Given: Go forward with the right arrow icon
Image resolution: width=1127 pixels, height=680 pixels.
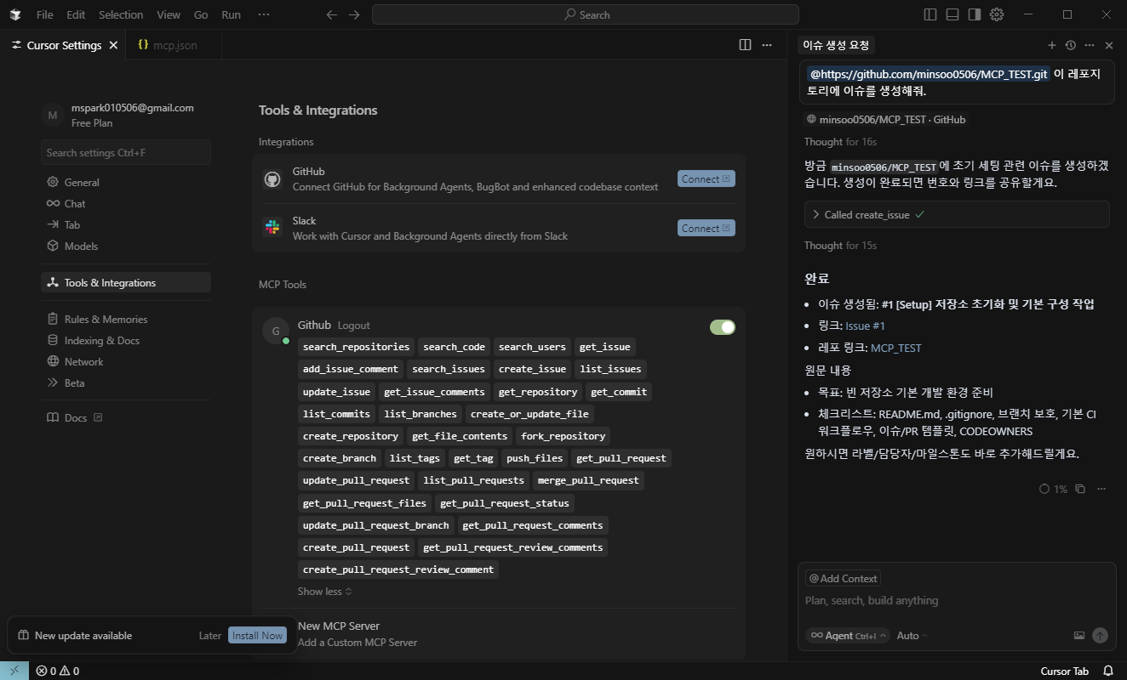Looking at the screenshot, I should 354,14.
